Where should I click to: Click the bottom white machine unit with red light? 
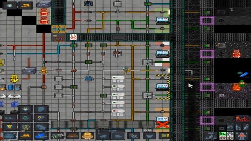pyautogui.click(x=118, y=112)
